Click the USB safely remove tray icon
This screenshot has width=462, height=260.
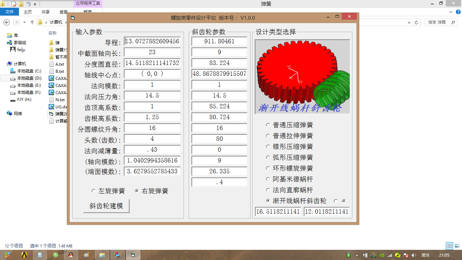click(349, 255)
